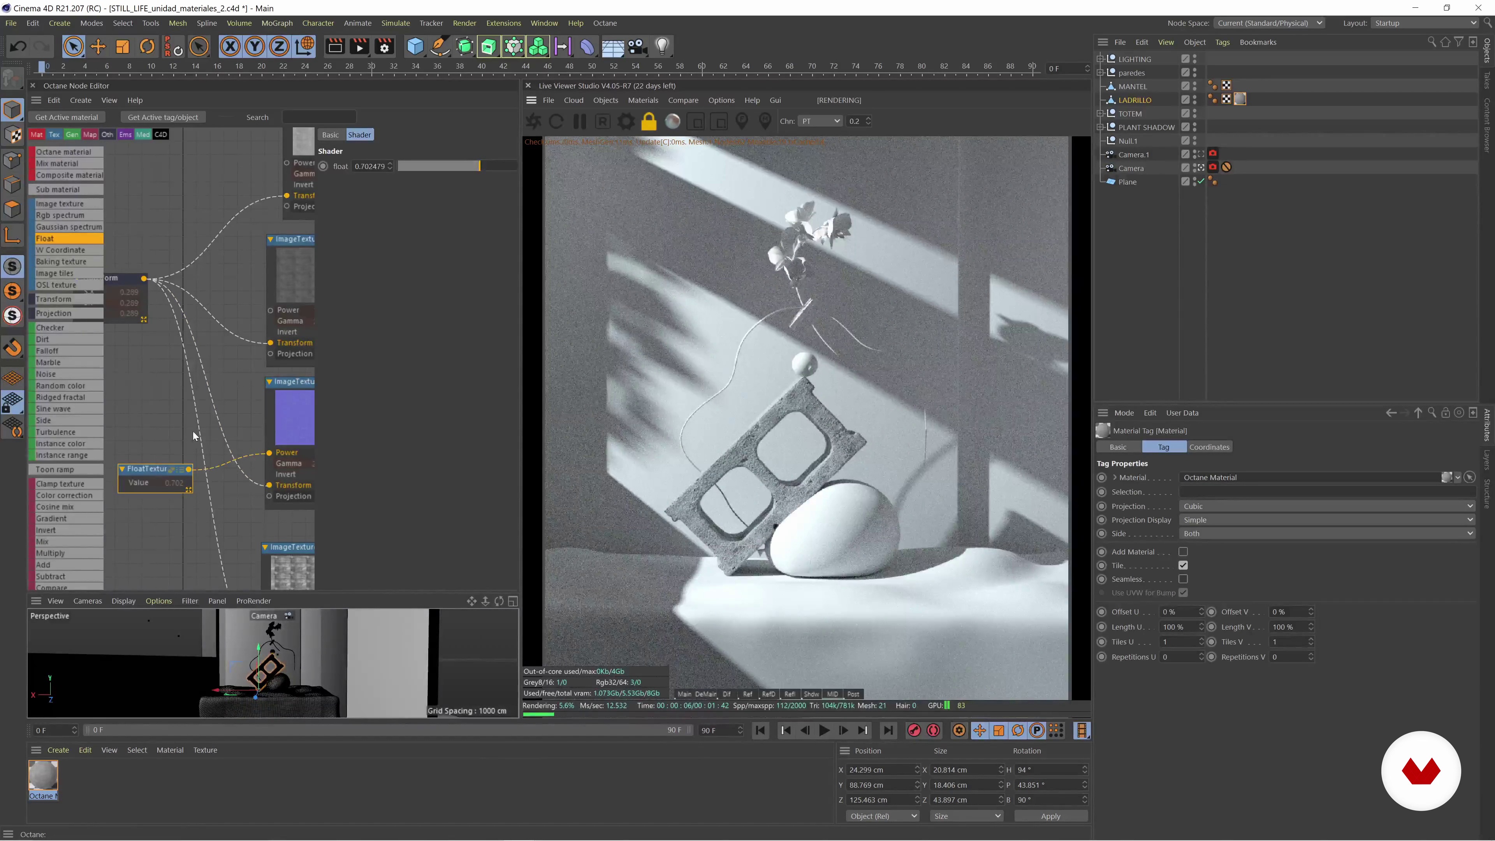This screenshot has height=841, width=1495.
Task: Select the Rotate tool in the top toolbar
Action: pyautogui.click(x=148, y=46)
